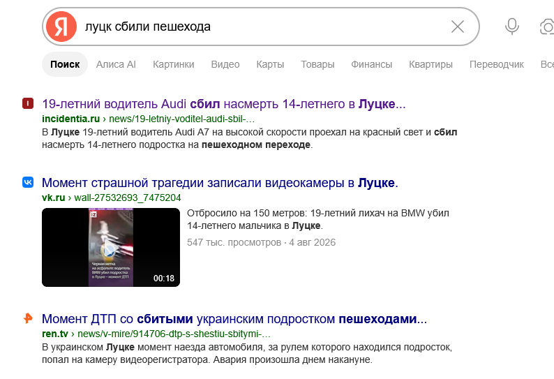Switch to Финансы tab
This screenshot has width=554, height=379.
point(371,64)
